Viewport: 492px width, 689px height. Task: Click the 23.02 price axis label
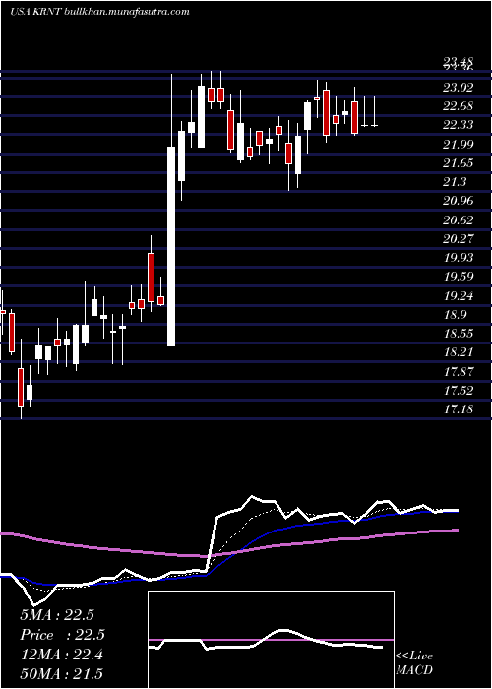tap(458, 88)
